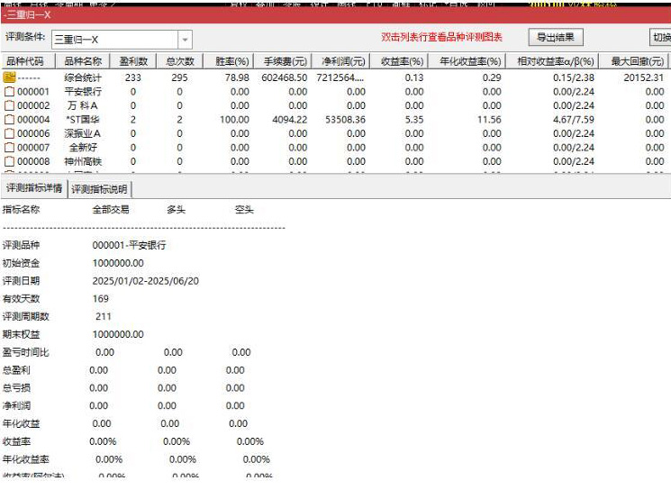The image size is (671, 490).
Task: Select the 平安银行 row name
Action: (x=83, y=92)
